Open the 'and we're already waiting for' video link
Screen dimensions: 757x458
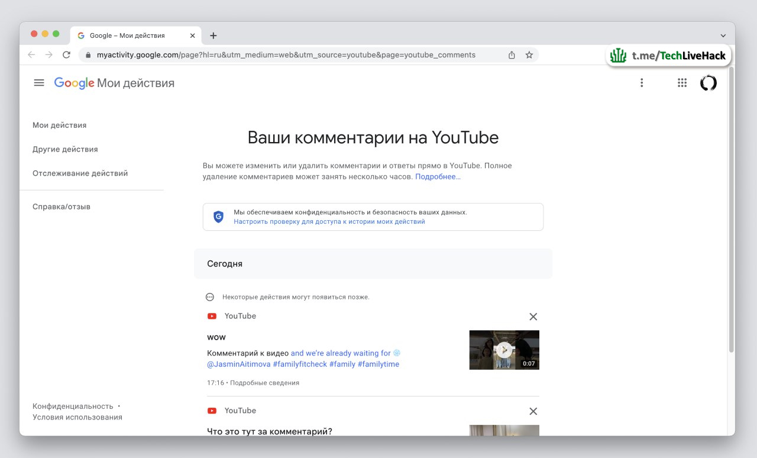[x=304, y=359]
